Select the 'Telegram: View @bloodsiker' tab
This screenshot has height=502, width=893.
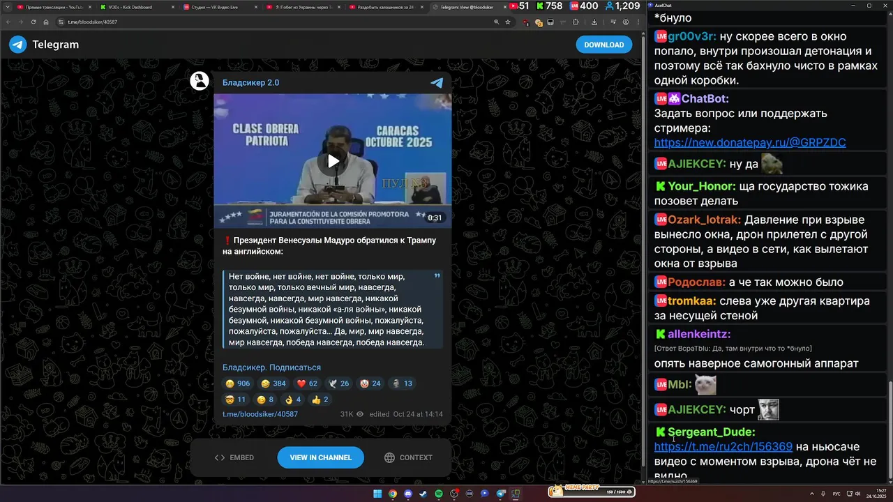point(468,6)
